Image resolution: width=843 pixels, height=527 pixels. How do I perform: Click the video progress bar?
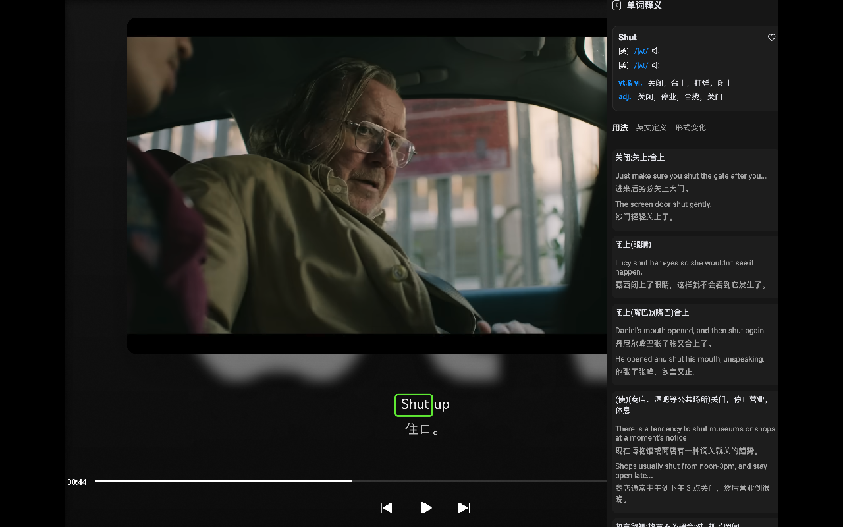(x=351, y=481)
